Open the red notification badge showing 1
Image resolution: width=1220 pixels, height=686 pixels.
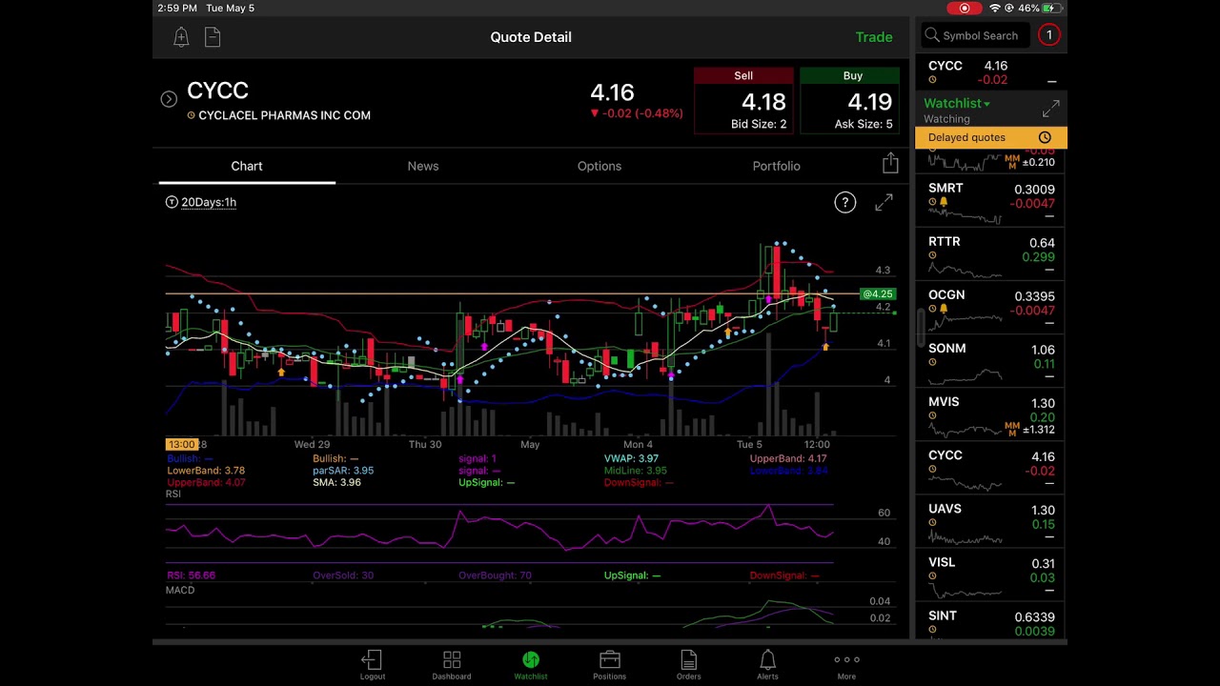click(1049, 35)
